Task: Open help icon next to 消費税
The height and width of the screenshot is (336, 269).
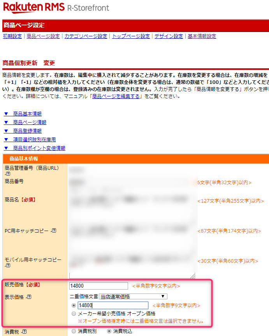Action: click(x=24, y=332)
